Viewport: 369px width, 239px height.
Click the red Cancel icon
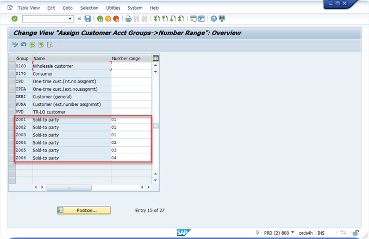(x=116, y=18)
